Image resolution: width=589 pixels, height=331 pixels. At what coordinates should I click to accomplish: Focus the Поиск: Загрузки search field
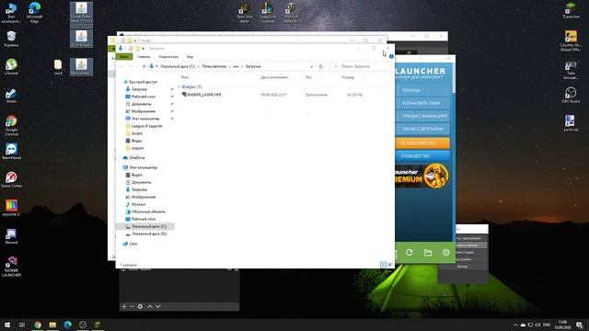tap(361, 66)
